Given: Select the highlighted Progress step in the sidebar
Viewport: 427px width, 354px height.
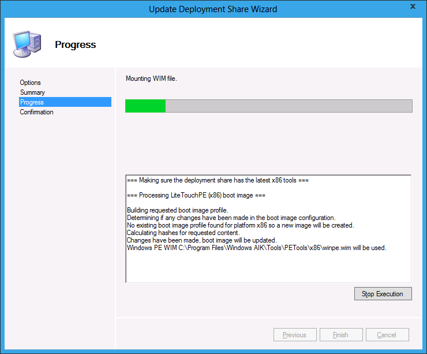Looking at the screenshot, I should [32, 102].
